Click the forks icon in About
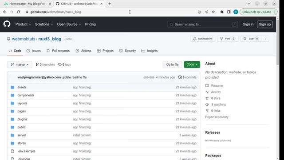 [207, 111]
